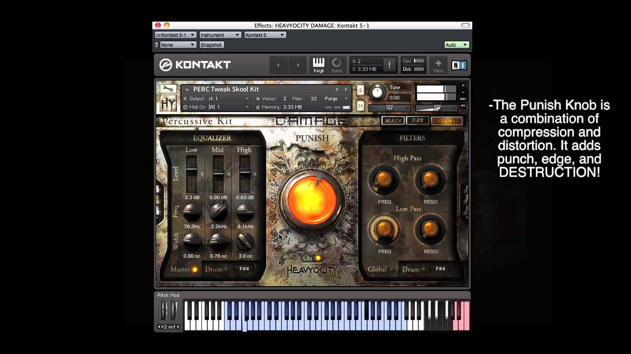The height and width of the screenshot is (354, 631).
Task: Adjust the Low Pass RESO knob
Action: click(x=430, y=229)
